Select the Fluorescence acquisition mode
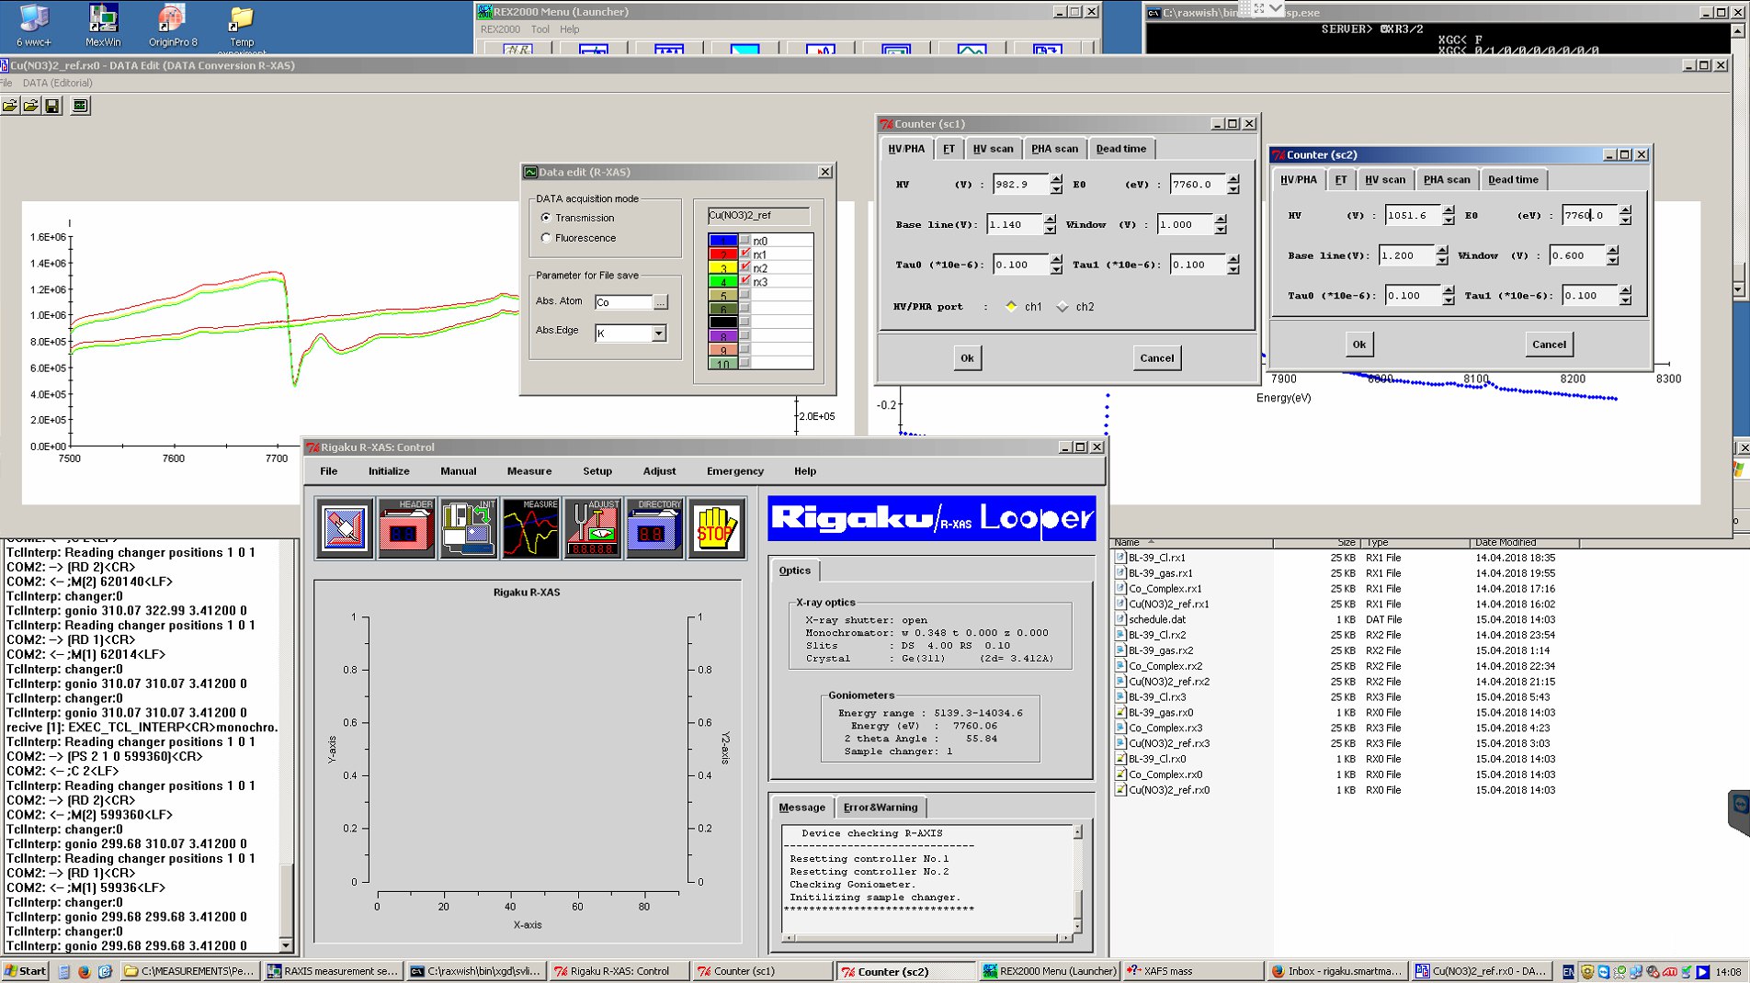This screenshot has height=983, width=1750. (546, 238)
